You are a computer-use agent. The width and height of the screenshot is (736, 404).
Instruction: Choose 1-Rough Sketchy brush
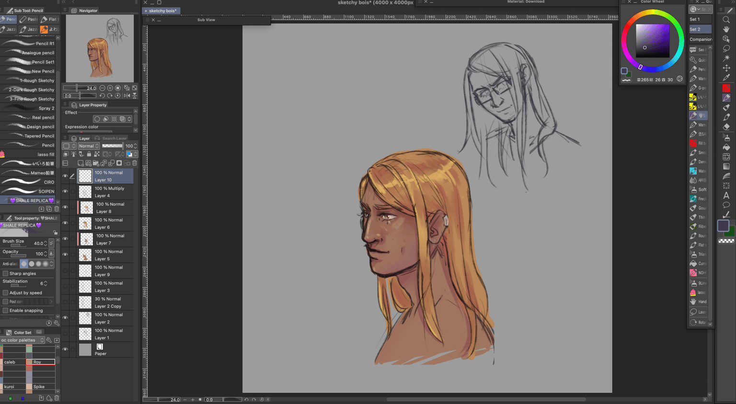pos(28,80)
